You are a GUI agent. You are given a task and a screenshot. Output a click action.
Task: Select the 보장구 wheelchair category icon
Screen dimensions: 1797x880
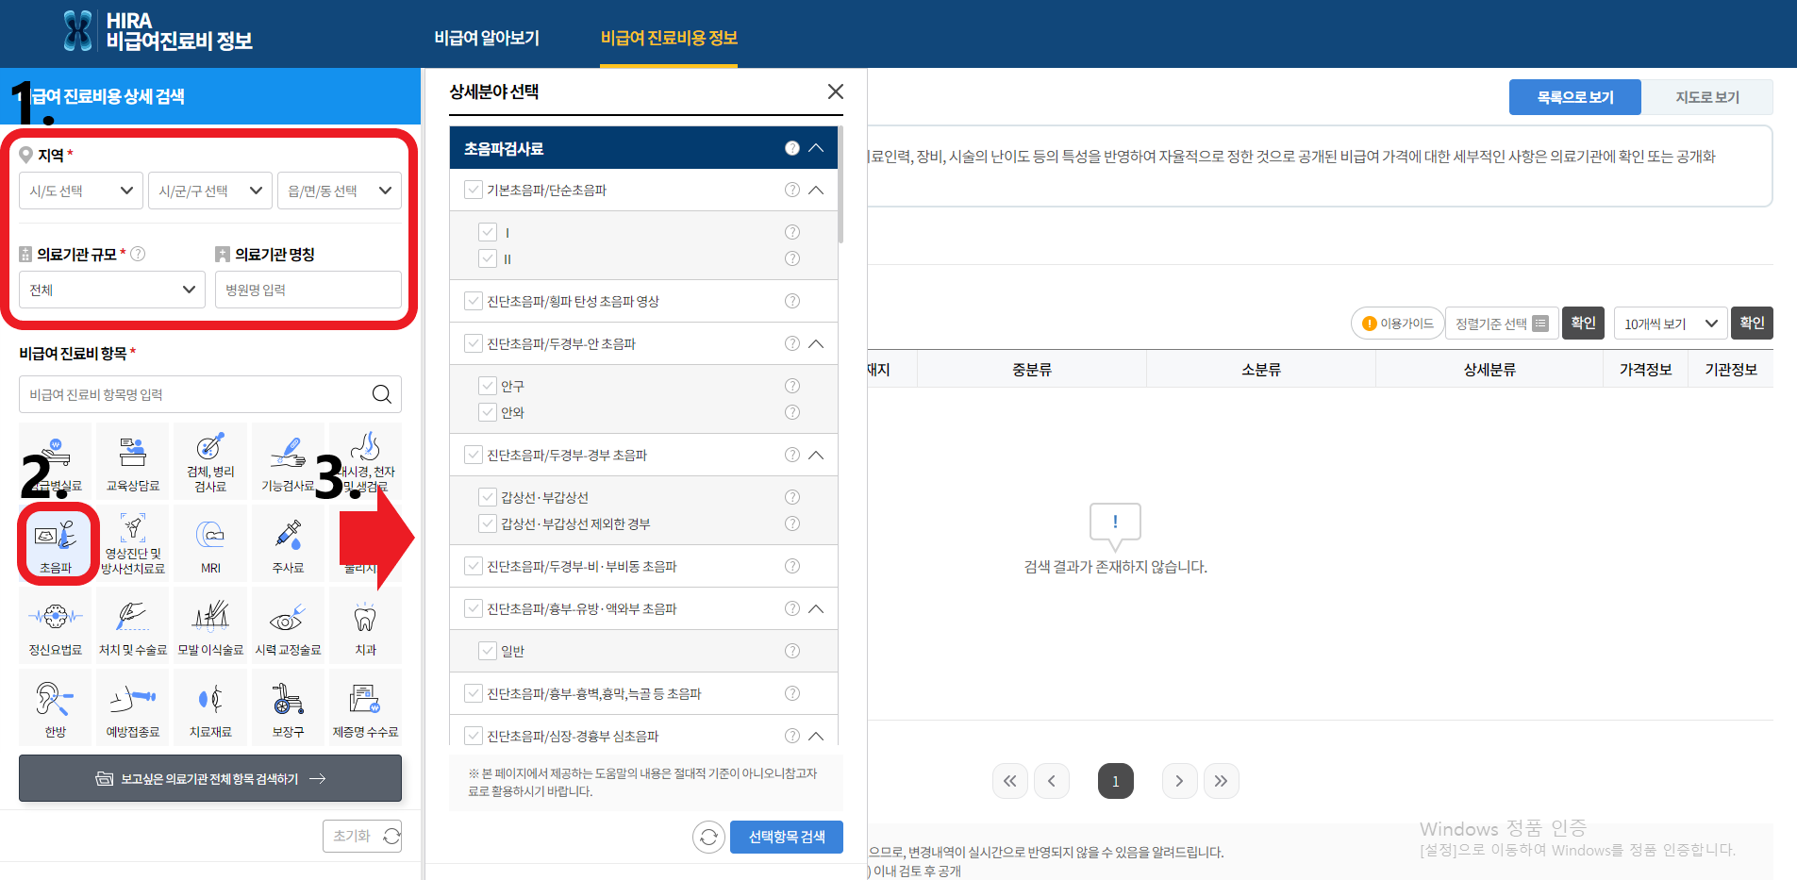[x=288, y=706]
